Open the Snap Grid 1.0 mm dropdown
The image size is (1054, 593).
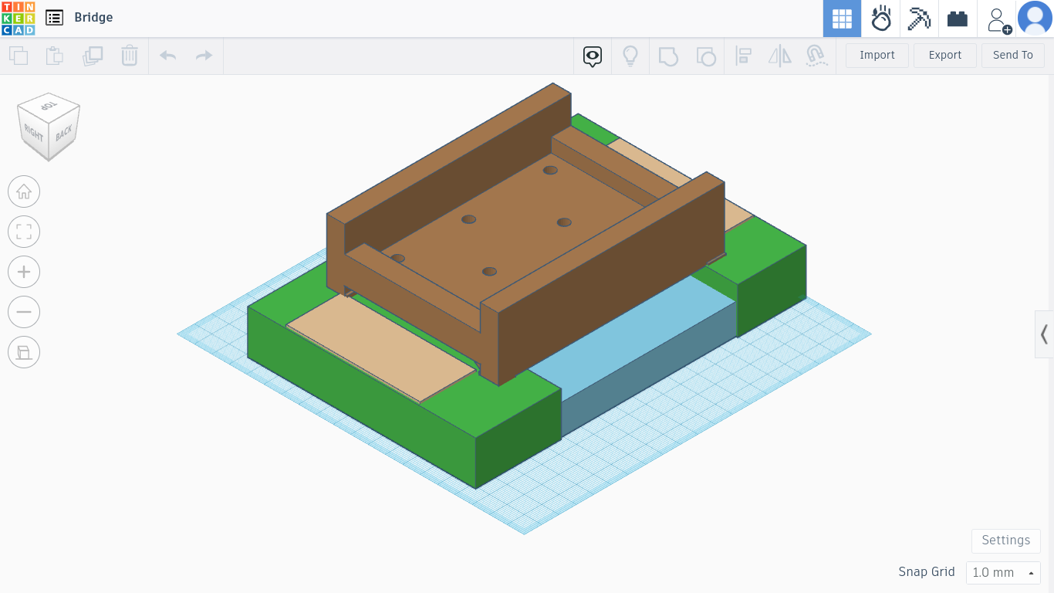pyautogui.click(x=1003, y=573)
